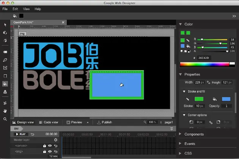Screen dimensions: 239x159
Task: Open the page1 selector stepper
Action: coord(161,123)
